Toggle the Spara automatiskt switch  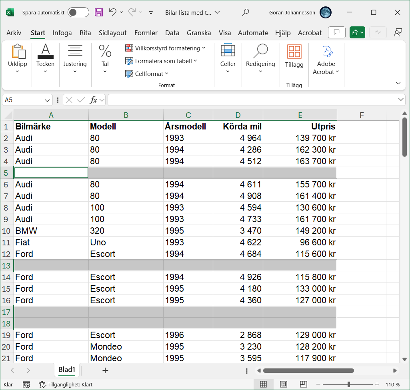78,12
